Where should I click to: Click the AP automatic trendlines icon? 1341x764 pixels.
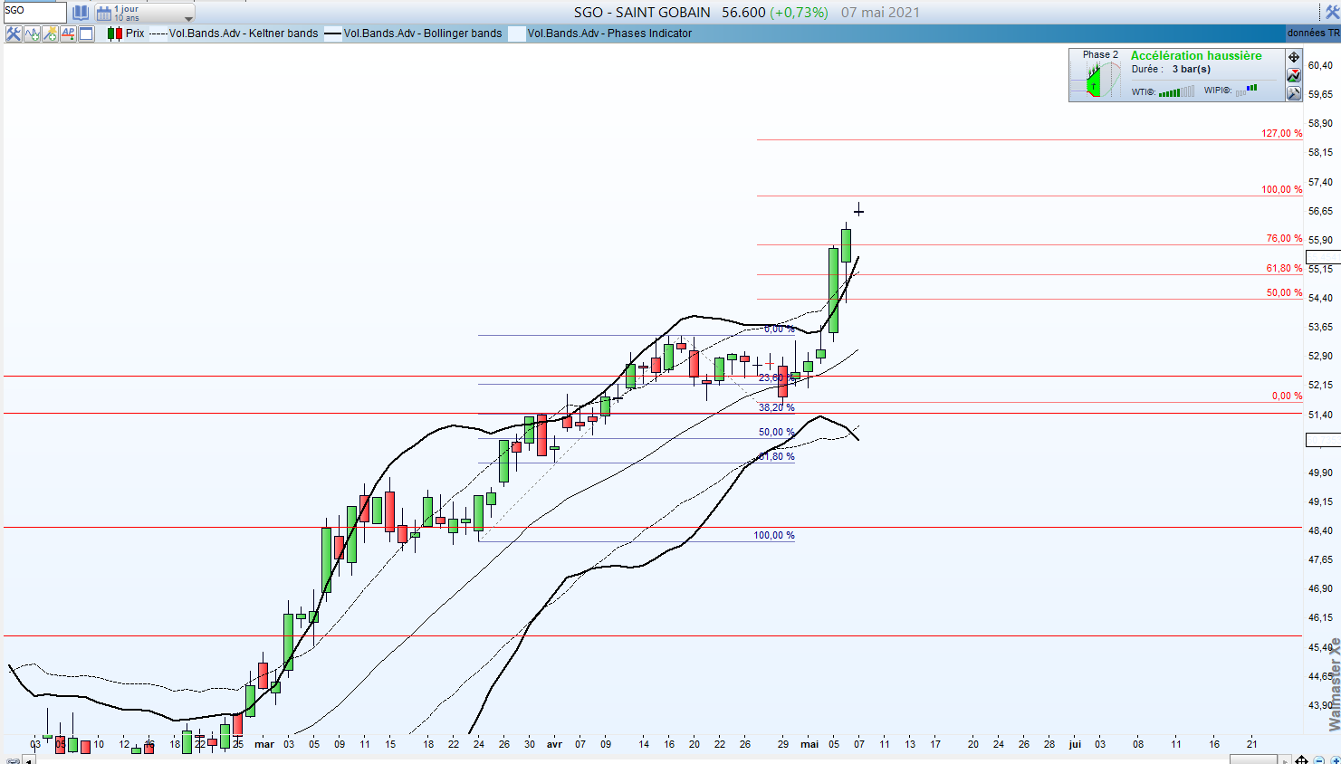click(x=69, y=33)
